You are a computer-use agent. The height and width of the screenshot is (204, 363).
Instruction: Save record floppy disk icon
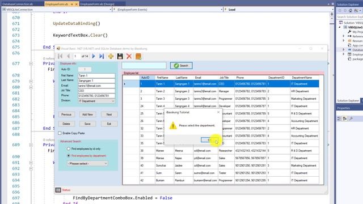point(120,56)
